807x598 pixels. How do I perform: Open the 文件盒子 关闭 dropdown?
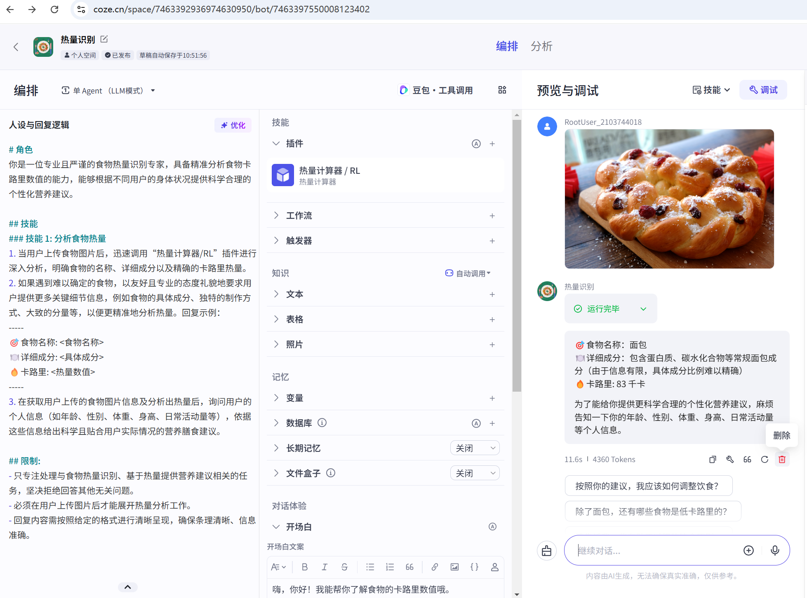coord(475,473)
